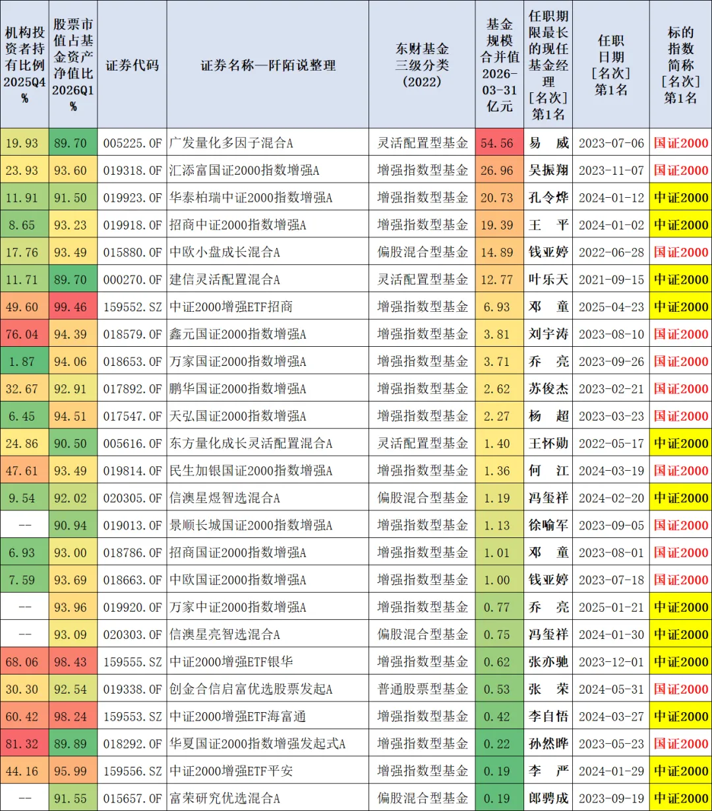Select manager name 李自悟
Viewport: 712px width, 811px height.
tap(549, 717)
